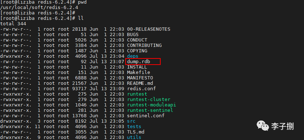Viewport: 304px width, 140px height.
Task: Select the 21567 size of README.md
Action: click(79, 83)
